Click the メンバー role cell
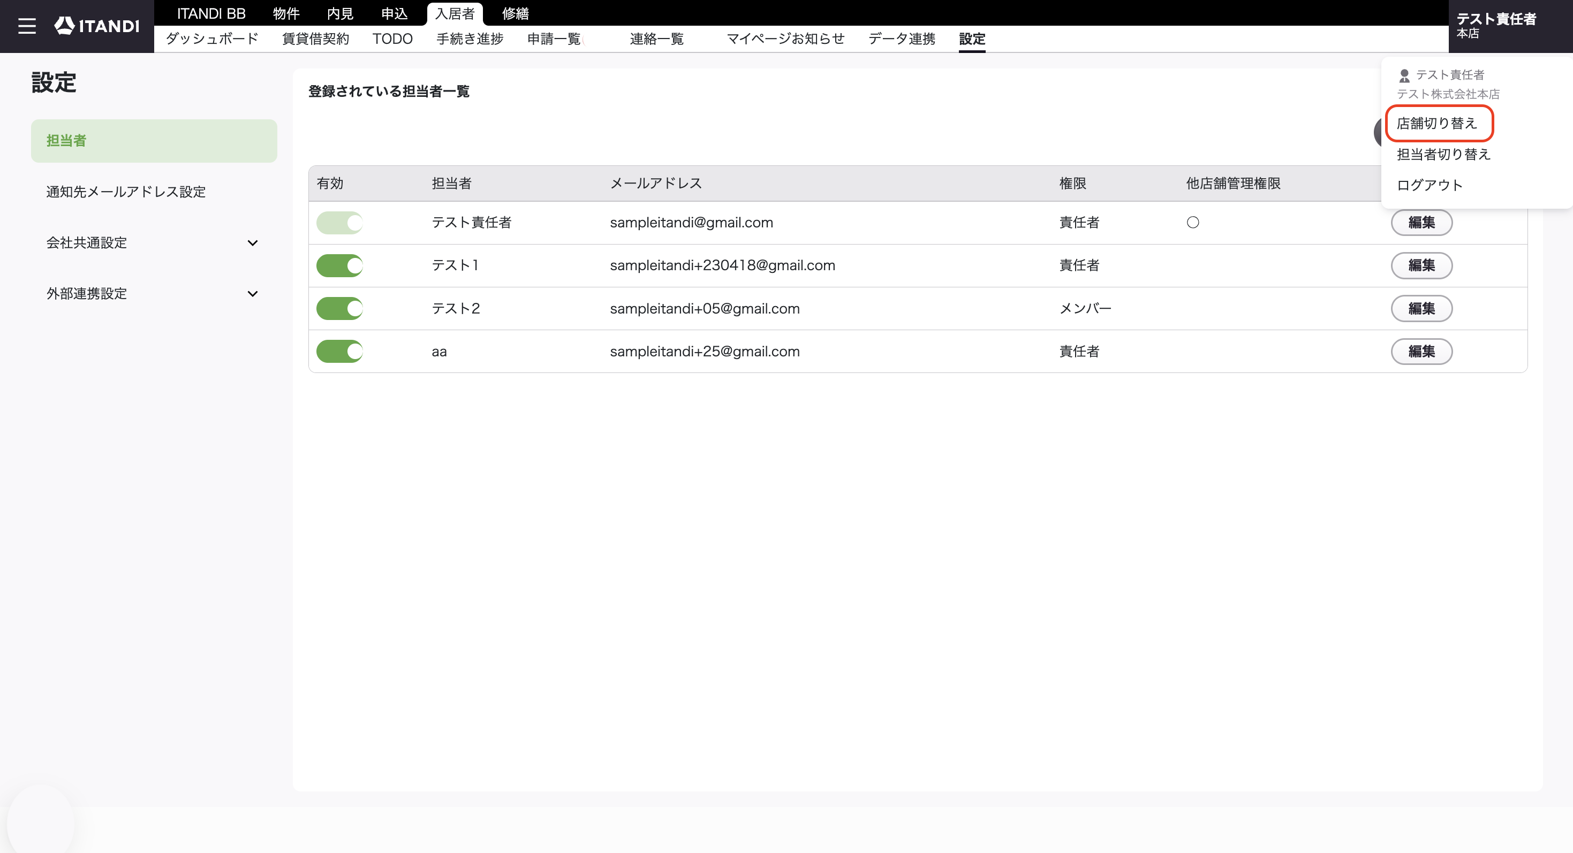 pos(1085,309)
